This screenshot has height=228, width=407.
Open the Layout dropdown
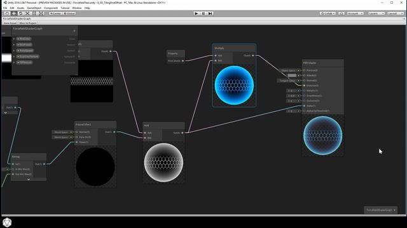pyautogui.click(x=396, y=13)
